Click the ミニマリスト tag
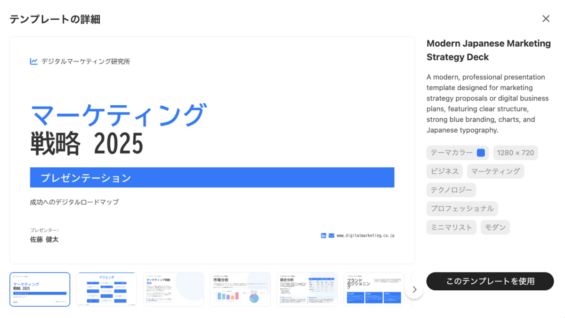The width and height of the screenshot is (565, 318). click(451, 227)
